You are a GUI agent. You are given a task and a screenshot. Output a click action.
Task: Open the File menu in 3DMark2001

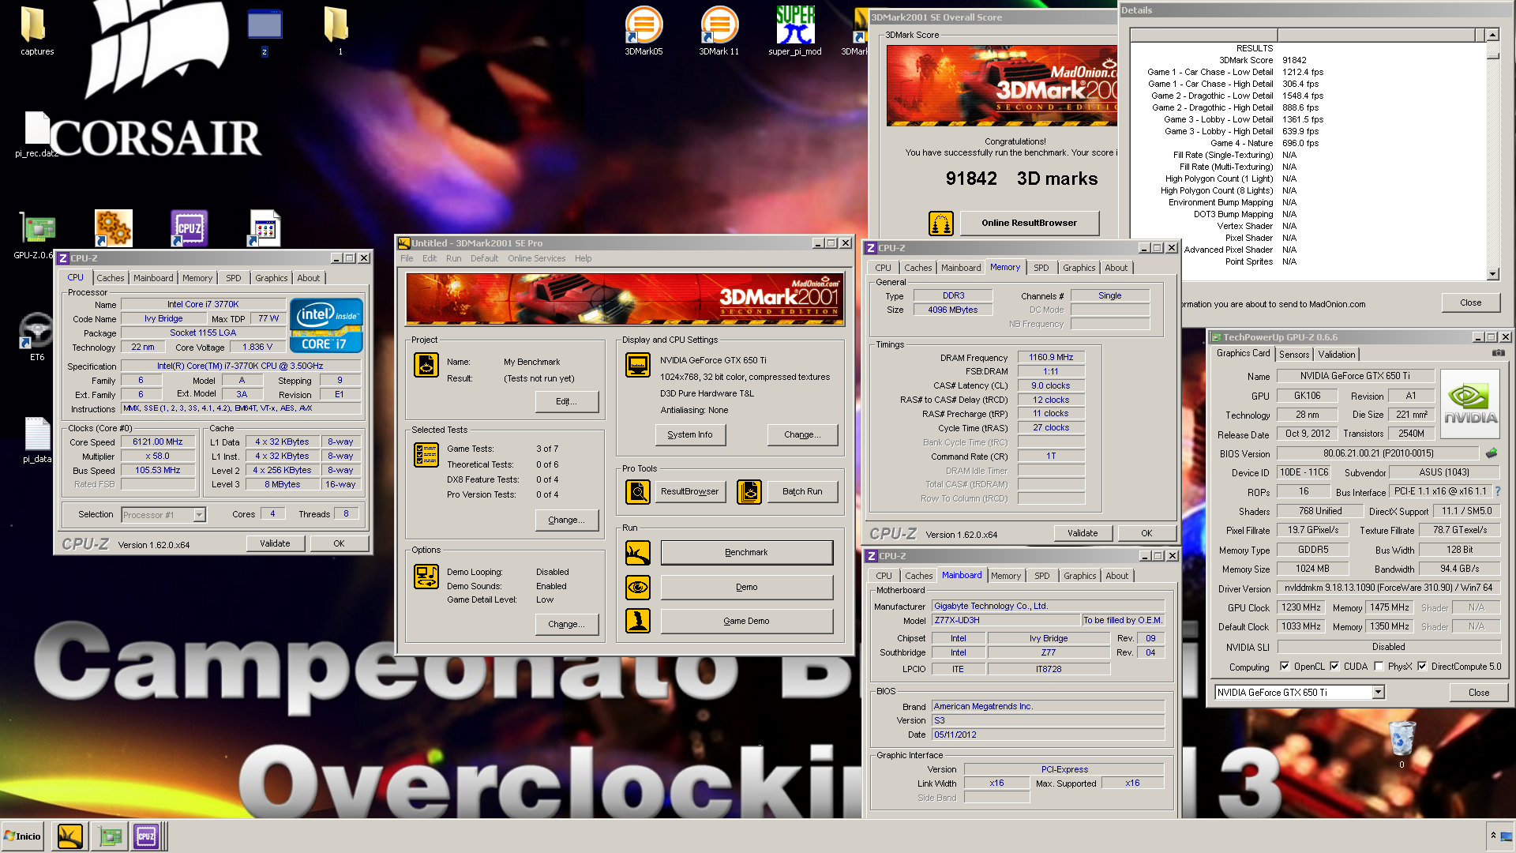click(407, 258)
